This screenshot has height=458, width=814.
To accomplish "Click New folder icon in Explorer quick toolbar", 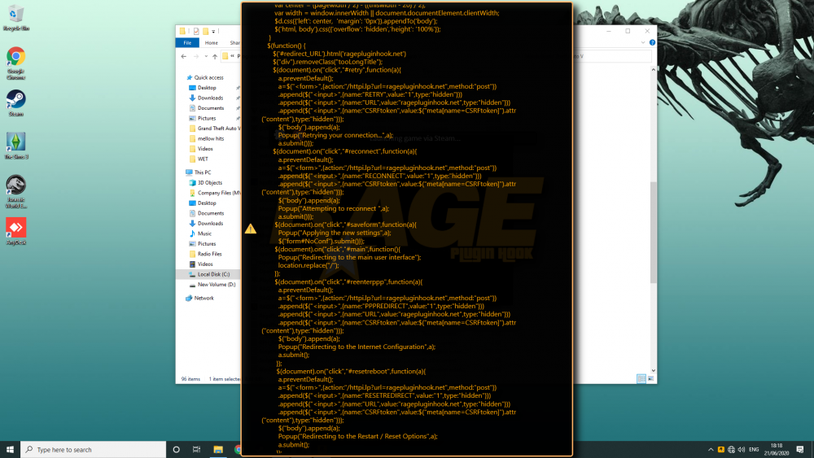I will tap(206, 31).
